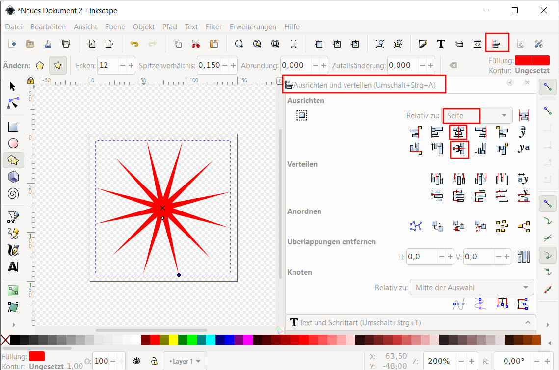The image size is (559, 370).
Task: Open Align and Distribute toolbar icon
Action: (496, 44)
